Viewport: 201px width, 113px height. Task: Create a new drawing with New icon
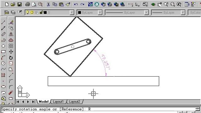7,4
